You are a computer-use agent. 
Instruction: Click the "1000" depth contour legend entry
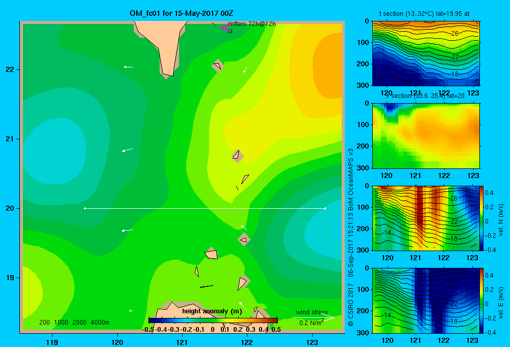pos(61,323)
